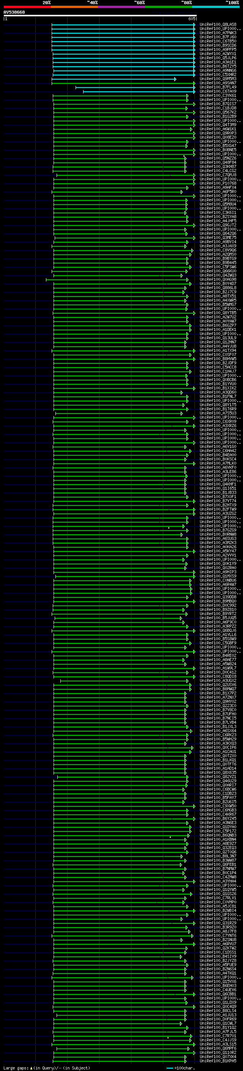
Task: Open hit UniRef100_C4LCG2
Action: point(218,171)
